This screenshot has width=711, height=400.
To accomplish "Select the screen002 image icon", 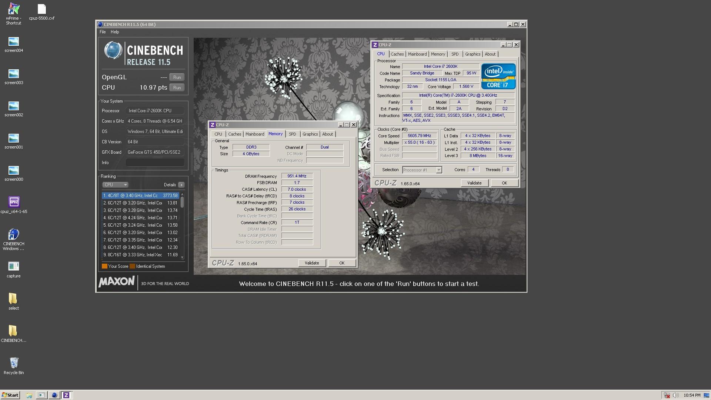I will pyautogui.click(x=14, y=109).
